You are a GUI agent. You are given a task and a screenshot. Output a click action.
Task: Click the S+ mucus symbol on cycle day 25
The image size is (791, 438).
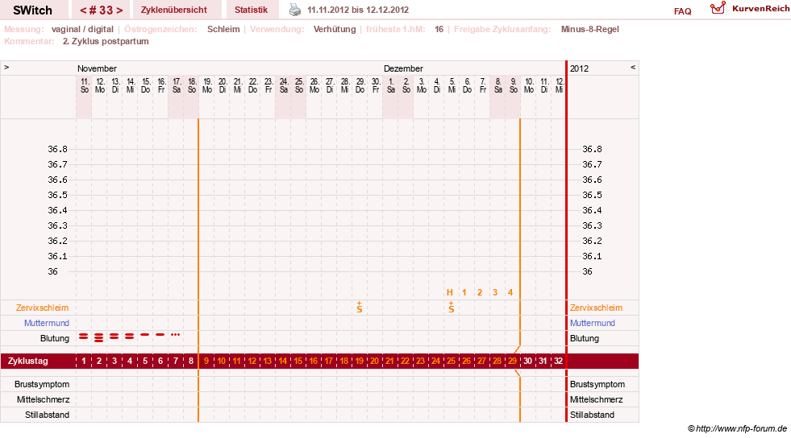451,307
